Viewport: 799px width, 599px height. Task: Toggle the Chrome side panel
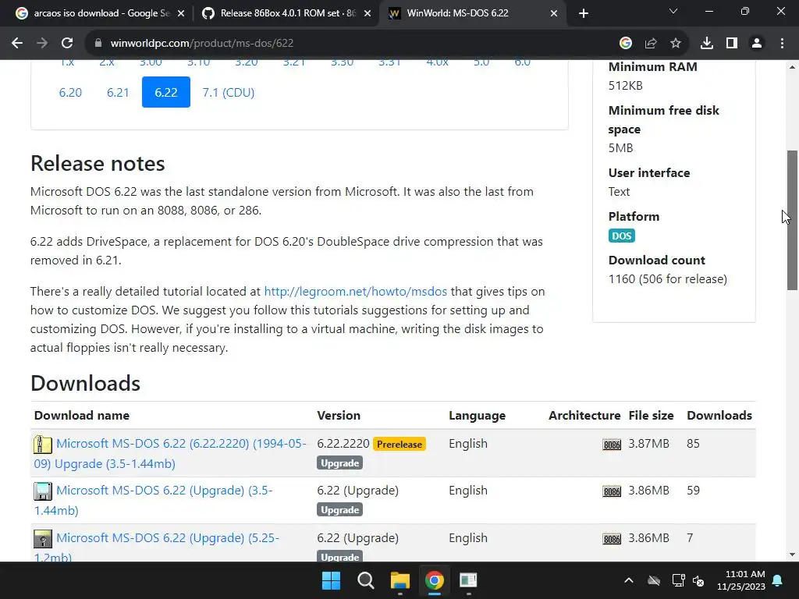(732, 44)
